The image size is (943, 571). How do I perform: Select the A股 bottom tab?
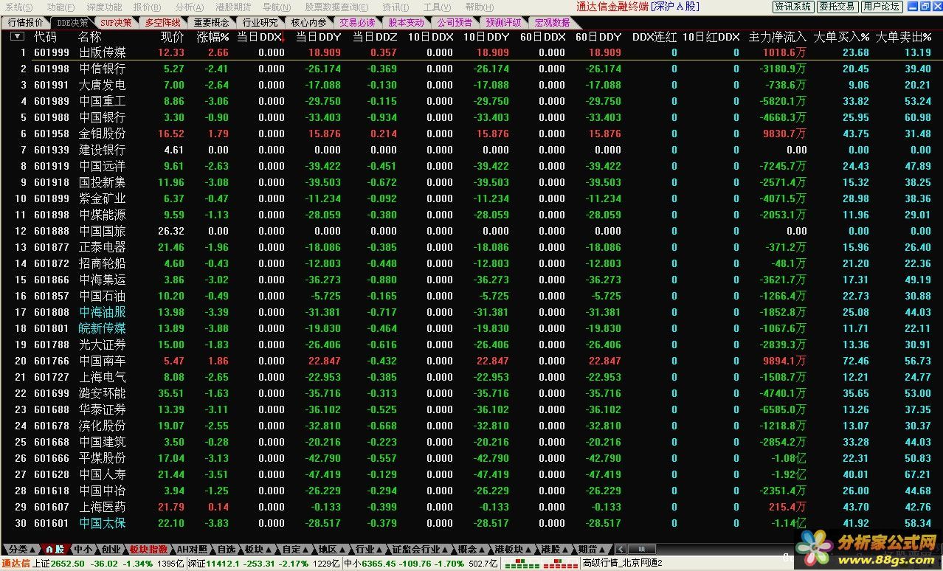(x=55, y=550)
